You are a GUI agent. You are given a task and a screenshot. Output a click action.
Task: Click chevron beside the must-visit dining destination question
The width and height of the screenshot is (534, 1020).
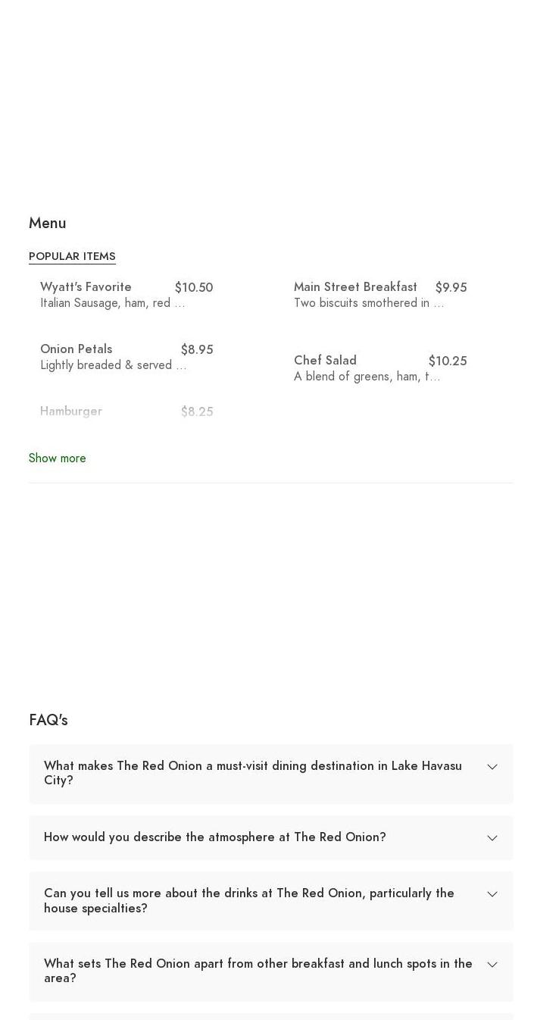tap(492, 767)
